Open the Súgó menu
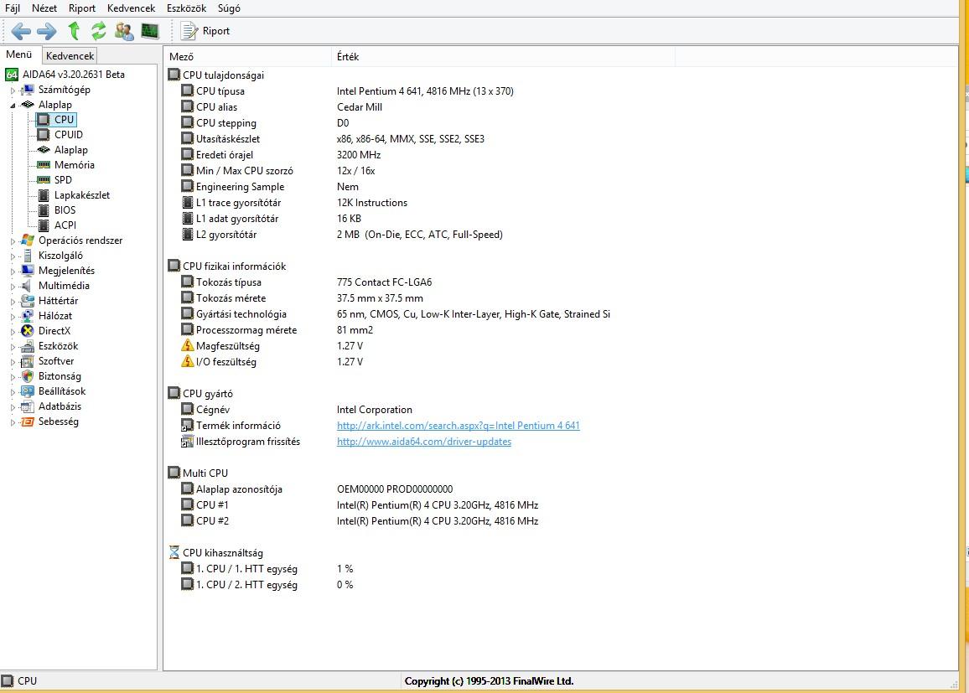The height and width of the screenshot is (693, 969). 229,8
